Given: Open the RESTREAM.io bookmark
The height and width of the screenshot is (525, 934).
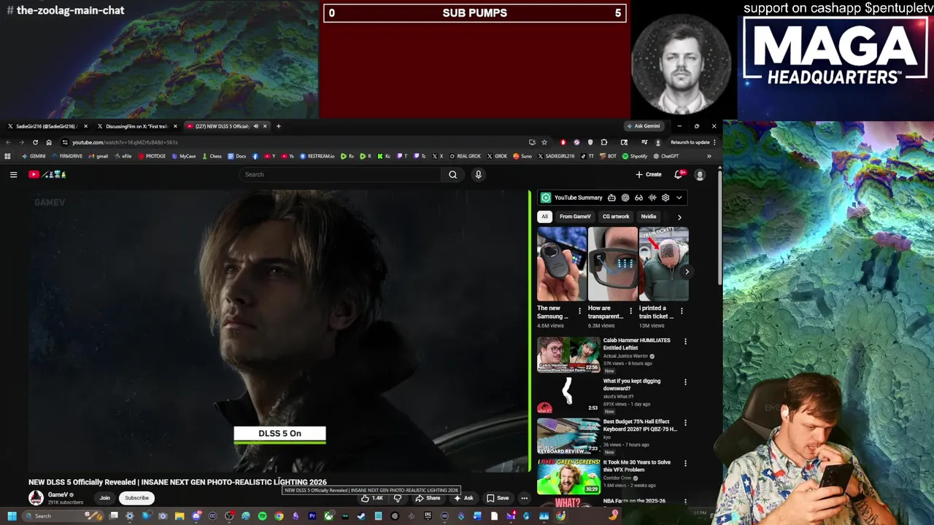Looking at the screenshot, I should 317,156.
